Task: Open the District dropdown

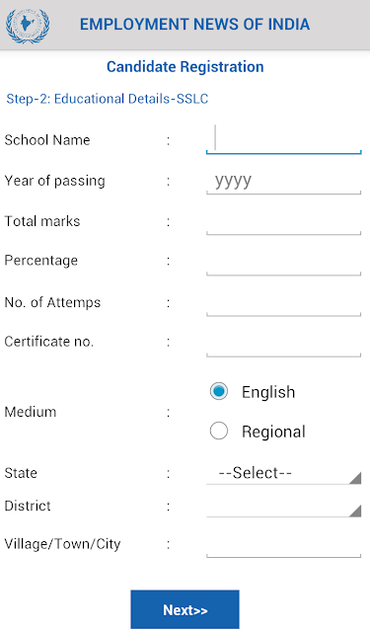Action: [283, 507]
